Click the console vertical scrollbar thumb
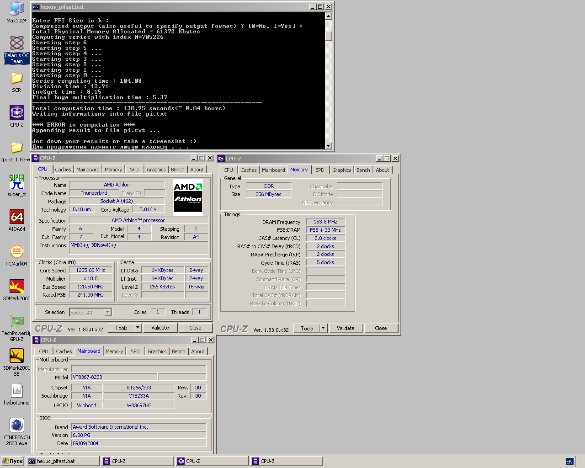 point(328,36)
